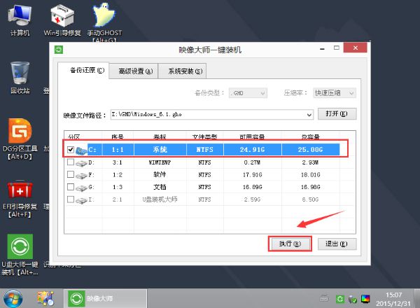Click the 打开 button
The image size is (420, 308).
[x=337, y=114]
